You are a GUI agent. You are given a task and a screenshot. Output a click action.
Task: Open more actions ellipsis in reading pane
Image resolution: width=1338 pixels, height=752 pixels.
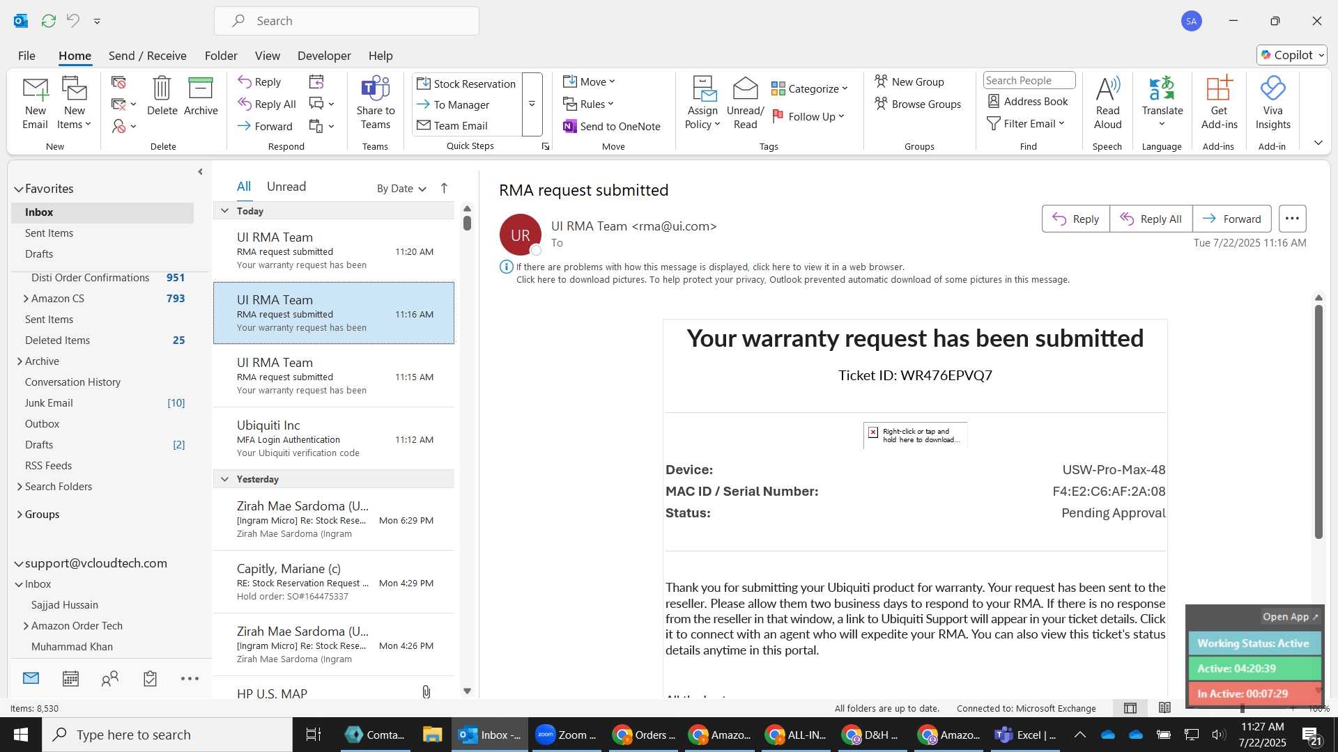coord(1292,219)
